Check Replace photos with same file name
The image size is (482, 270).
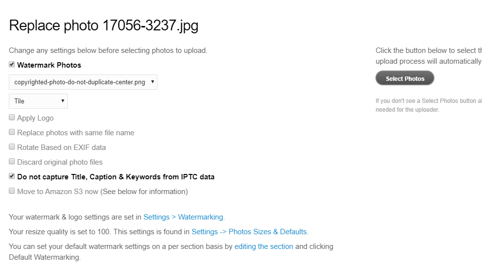[12, 132]
